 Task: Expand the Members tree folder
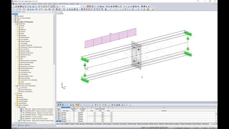click(17, 57)
